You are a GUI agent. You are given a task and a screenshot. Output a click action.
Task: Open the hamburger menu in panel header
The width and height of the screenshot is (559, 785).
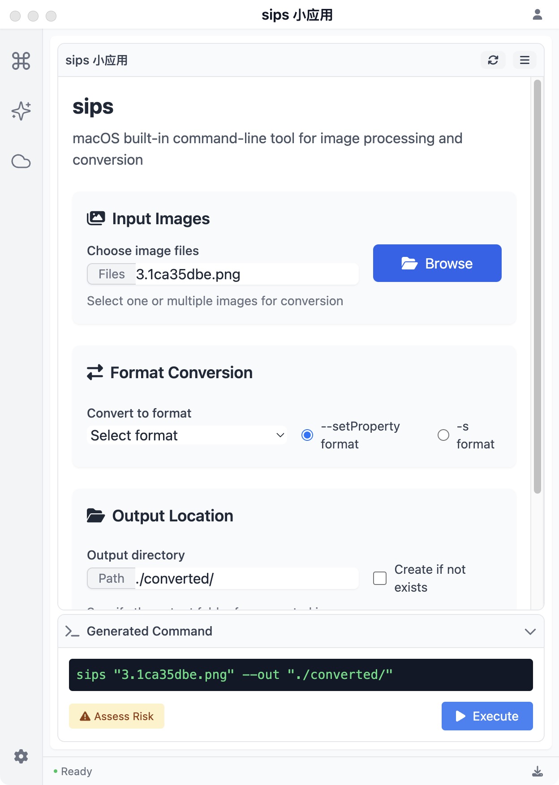tap(525, 60)
